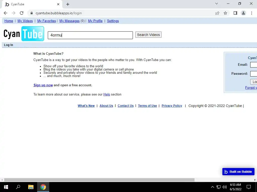The image size is (257, 192).
Task: Click the address bar URL
Action: [59, 13]
